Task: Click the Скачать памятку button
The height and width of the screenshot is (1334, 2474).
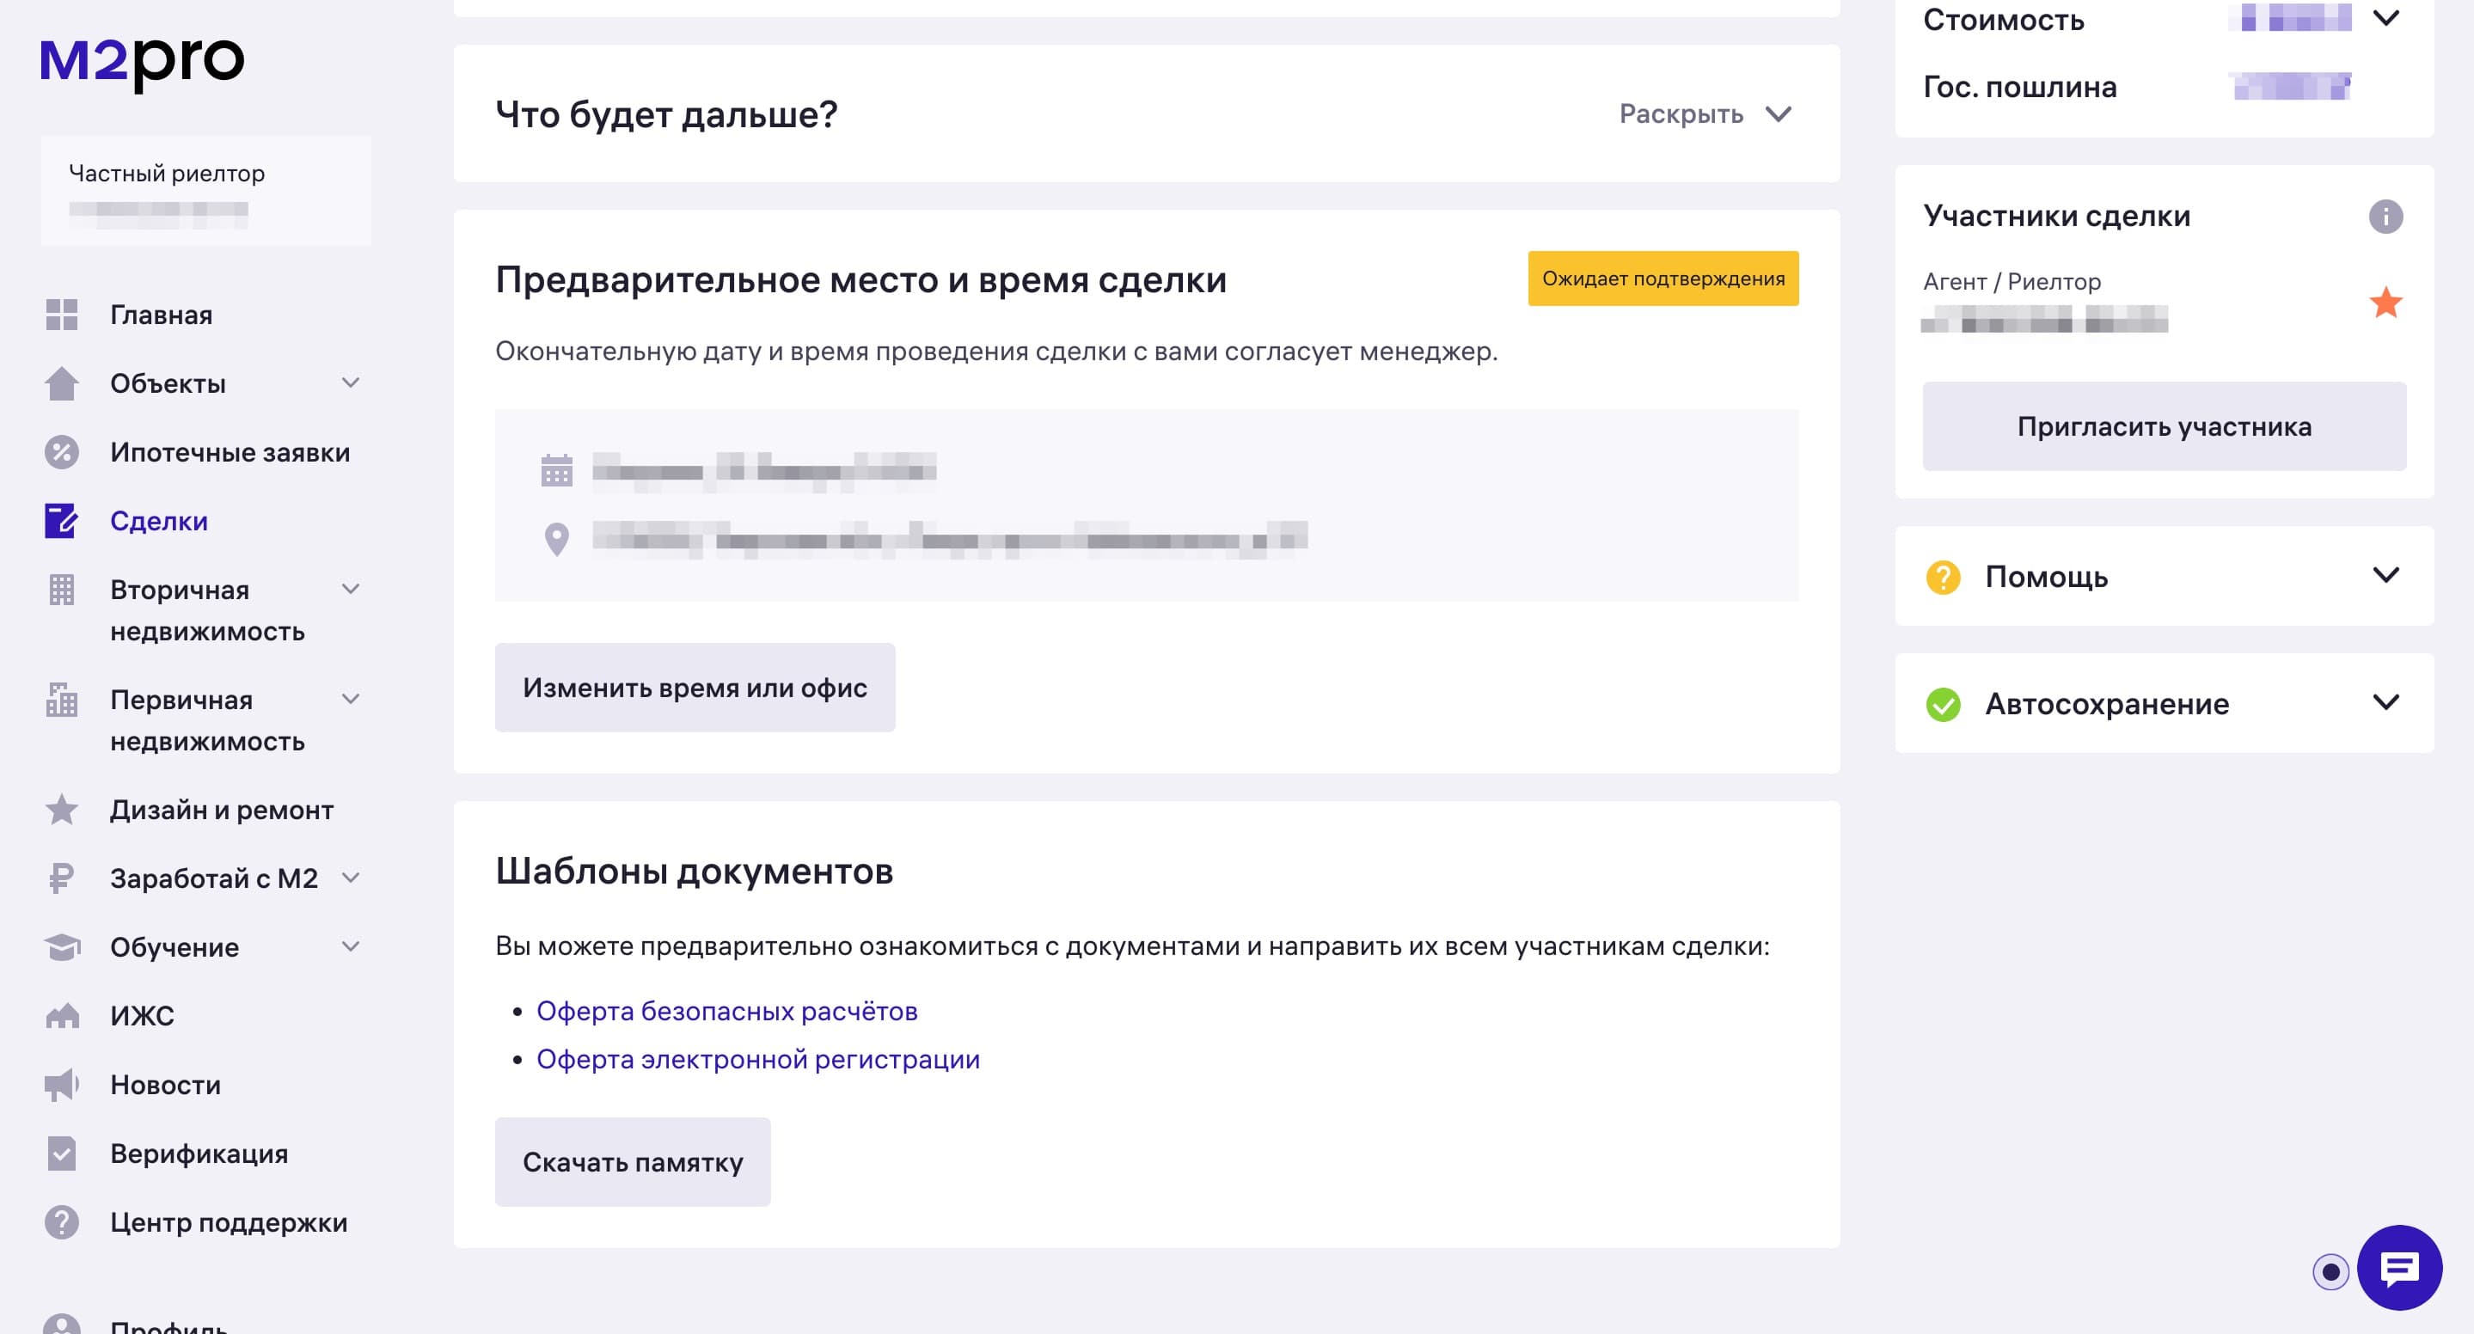Action: tap(633, 1162)
